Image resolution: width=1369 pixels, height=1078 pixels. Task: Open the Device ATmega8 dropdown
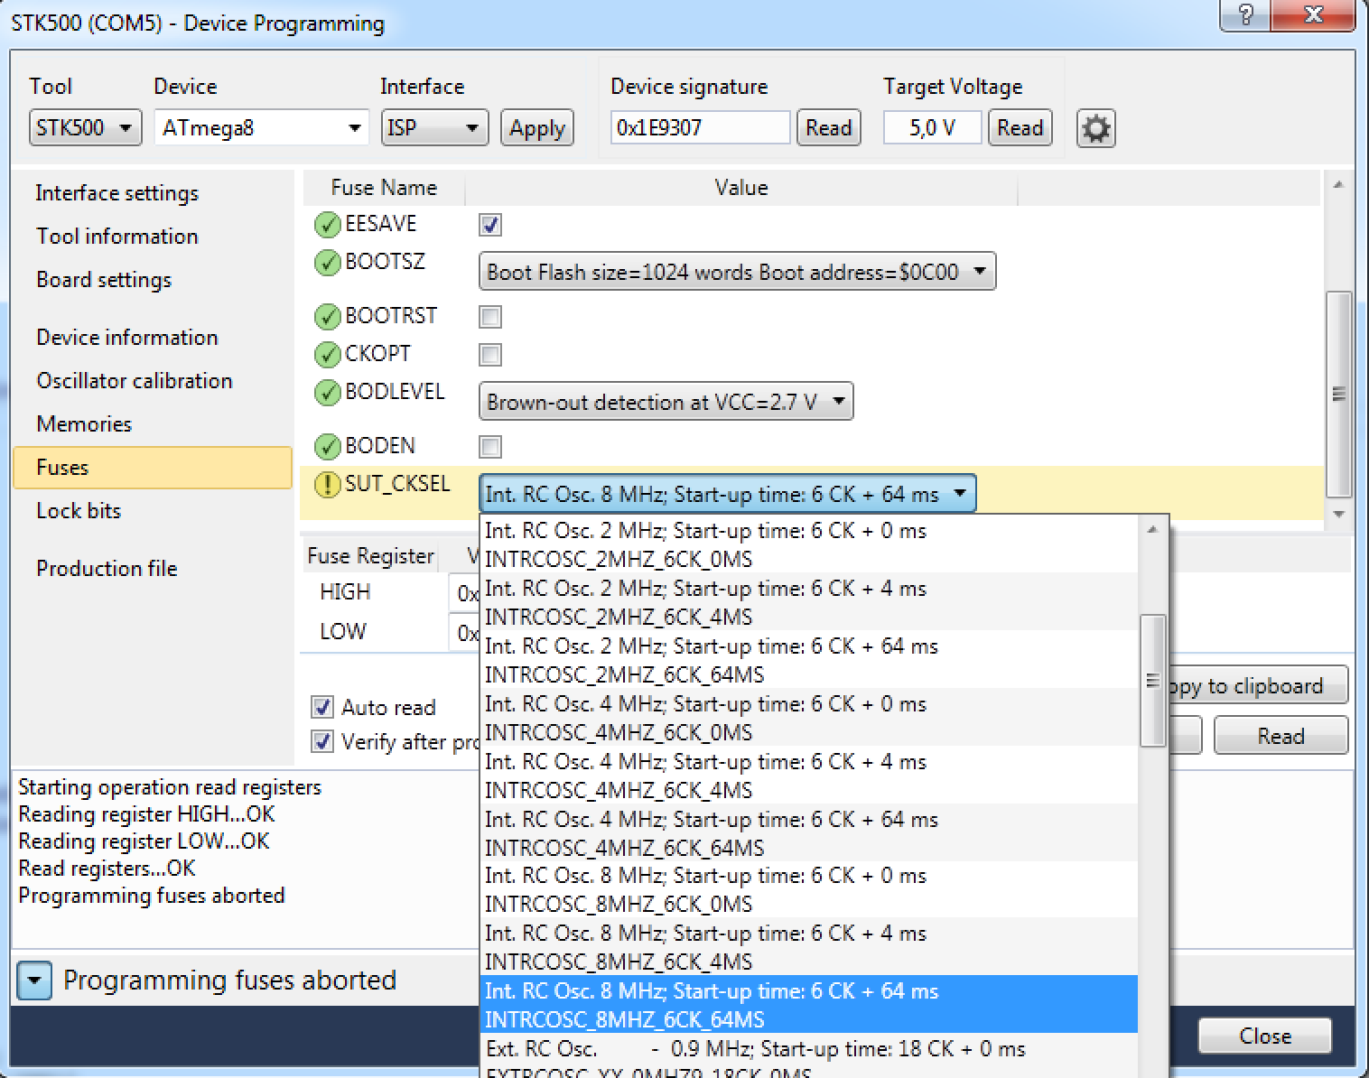tap(261, 128)
